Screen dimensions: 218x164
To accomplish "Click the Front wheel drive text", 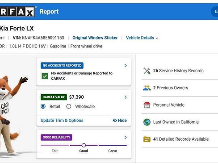I will (86, 46).
